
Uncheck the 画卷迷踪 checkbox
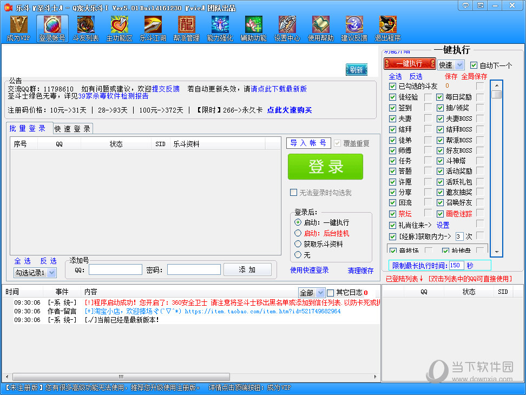440,214
